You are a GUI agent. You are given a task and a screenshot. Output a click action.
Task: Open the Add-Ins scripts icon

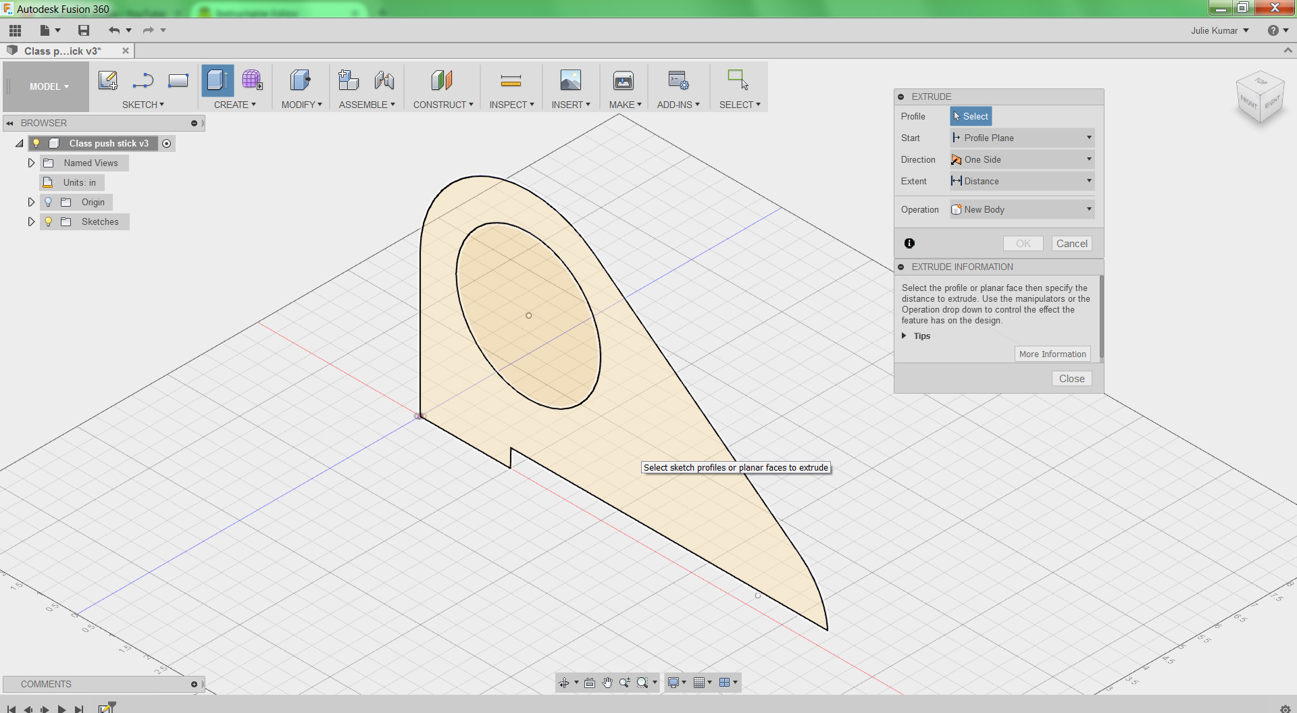click(x=678, y=80)
